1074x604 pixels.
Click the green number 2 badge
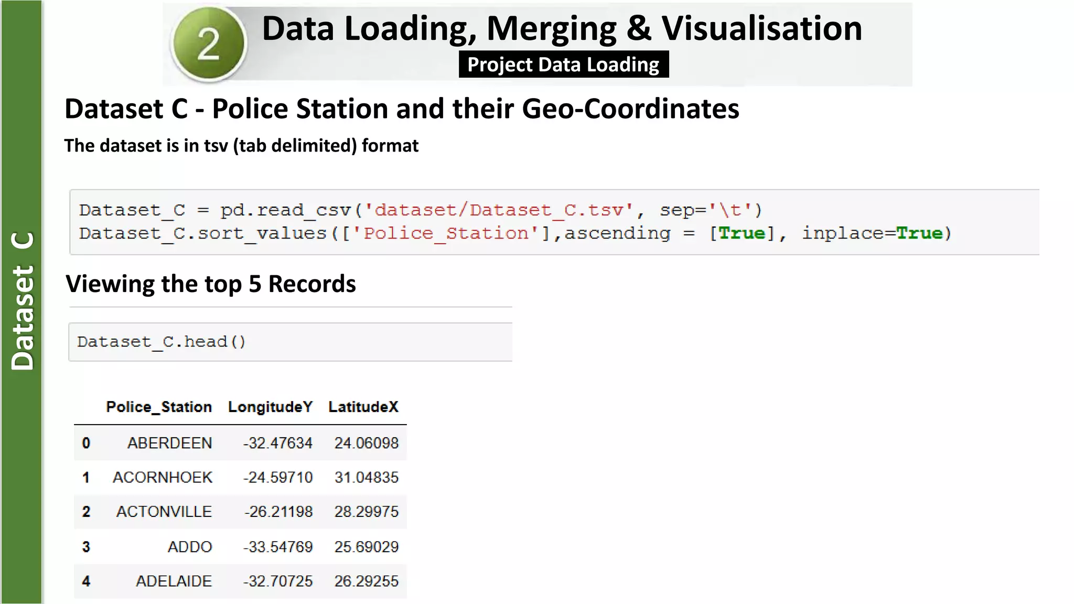coord(209,45)
